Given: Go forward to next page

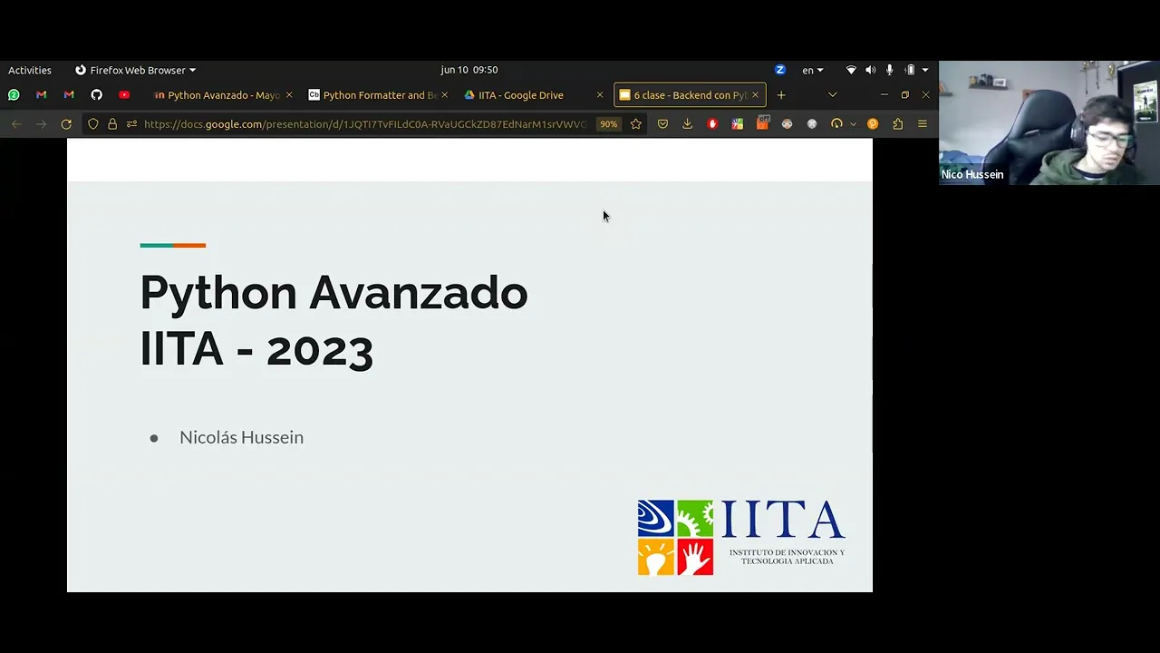Looking at the screenshot, I should click(x=41, y=124).
